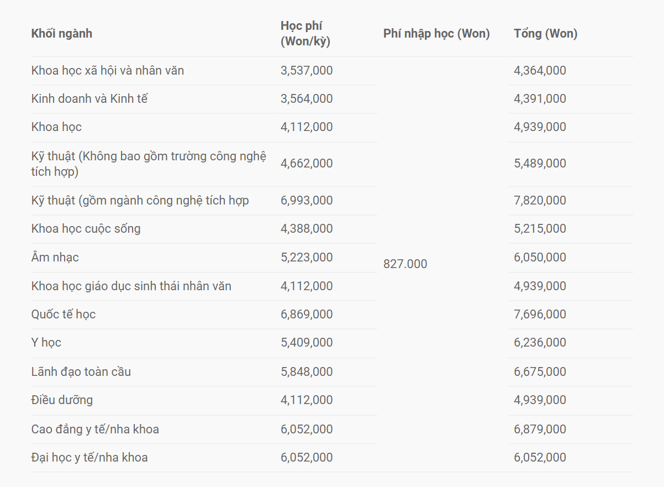Click the "Tổng (Won)" column header
This screenshot has width=664, height=487.
coord(545,34)
